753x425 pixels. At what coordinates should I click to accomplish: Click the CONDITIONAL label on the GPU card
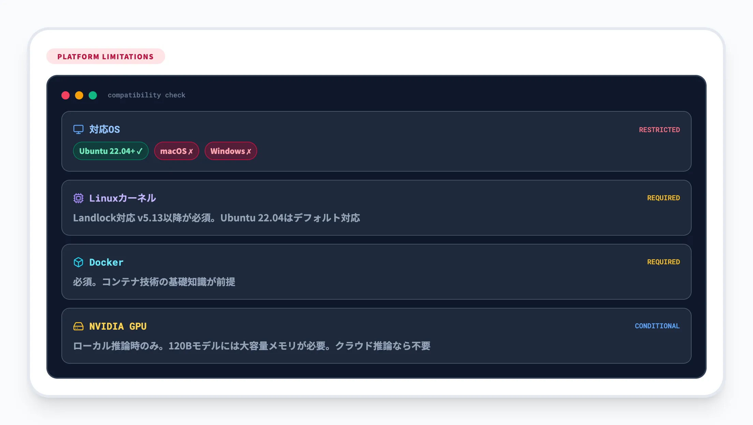click(657, 326)
